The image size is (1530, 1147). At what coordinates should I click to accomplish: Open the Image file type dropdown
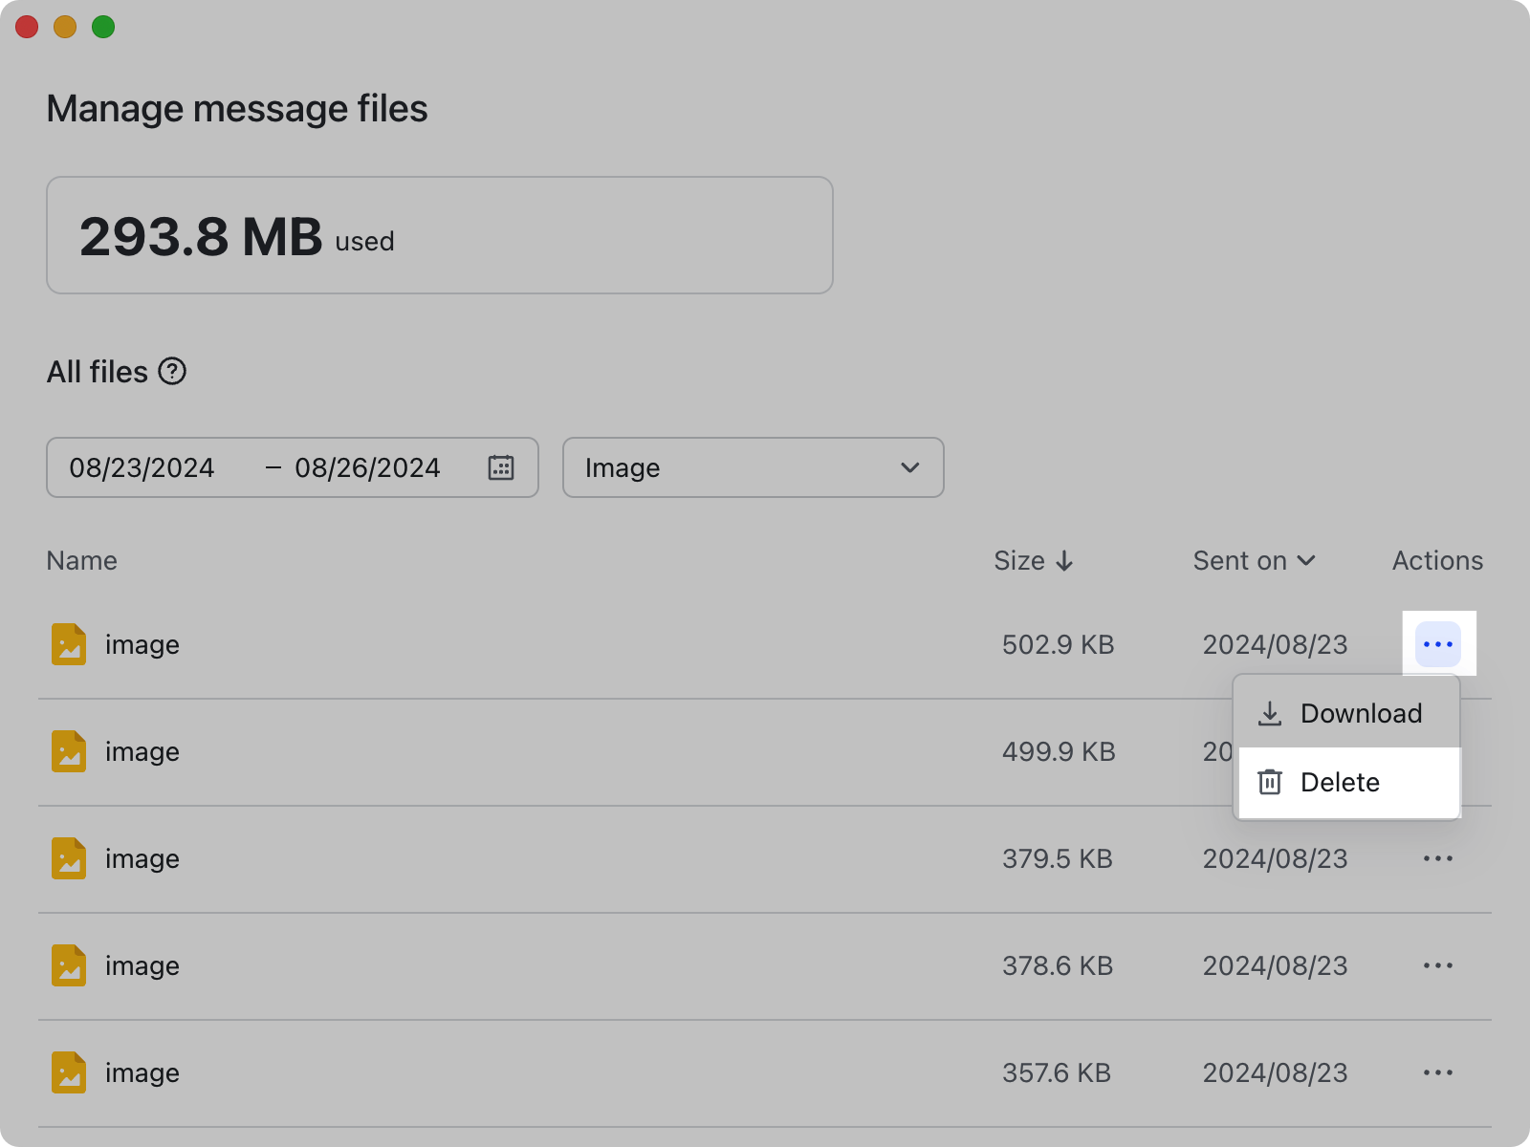tap(753, 467)
